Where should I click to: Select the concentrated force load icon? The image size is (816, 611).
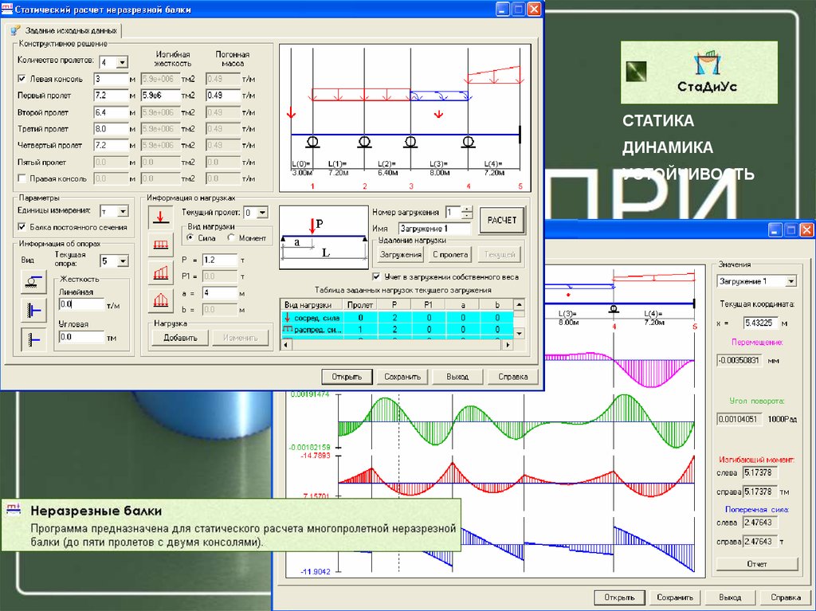[x=161, y=216]
